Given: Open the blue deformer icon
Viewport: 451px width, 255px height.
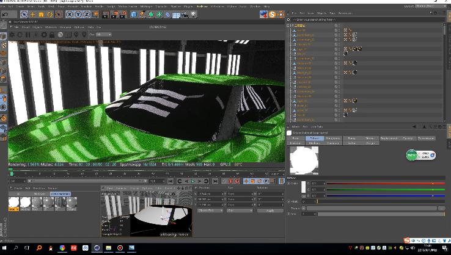Looking at the screenshot, I should (167, 15).
